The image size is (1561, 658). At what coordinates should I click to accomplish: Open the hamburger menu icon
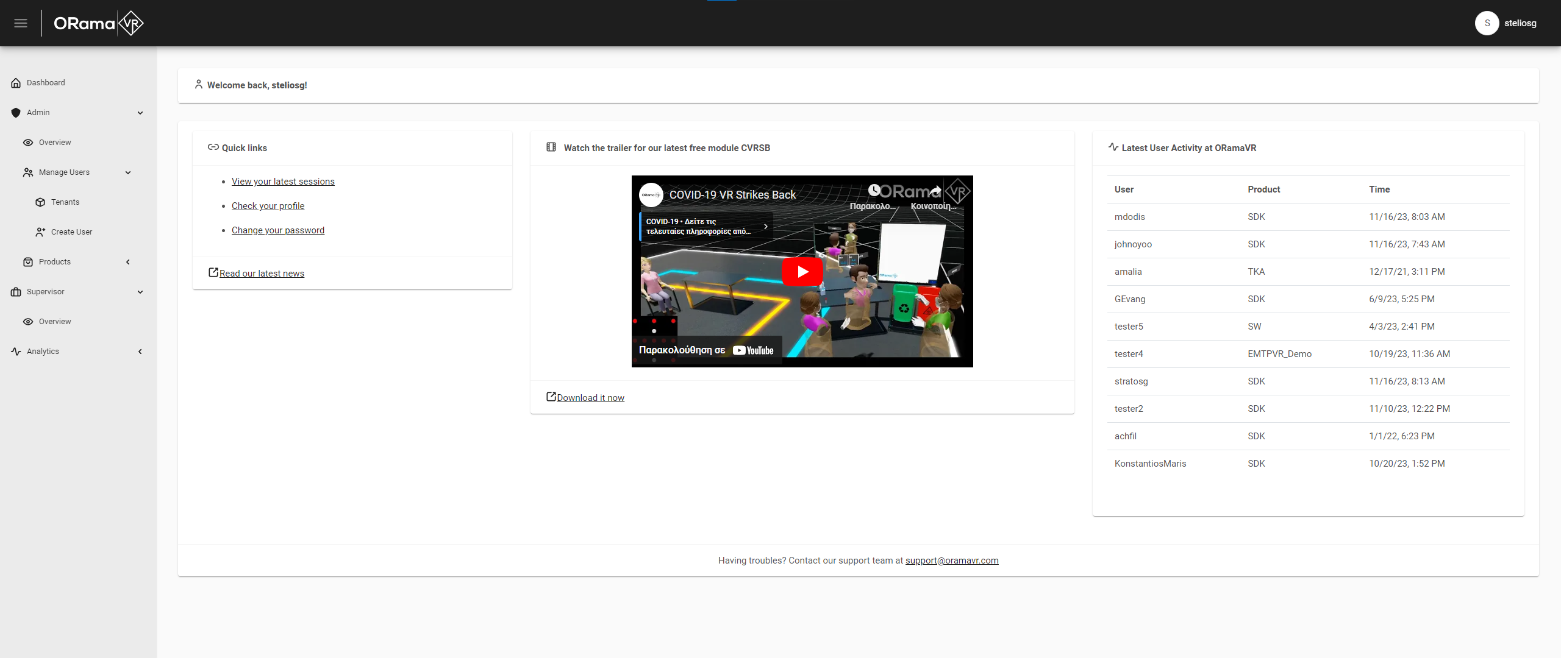pos(21,23)
